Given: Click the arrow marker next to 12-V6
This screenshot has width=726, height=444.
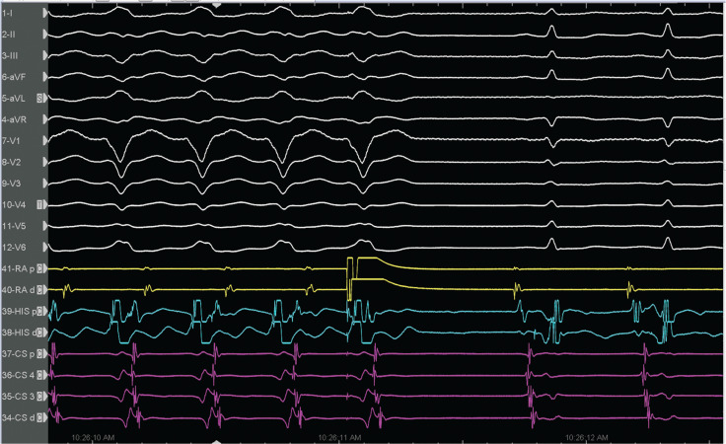Looking at the screenshot, I should tap(42, 248).
